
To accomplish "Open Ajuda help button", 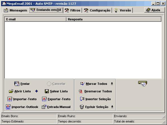I will point(154,10).
